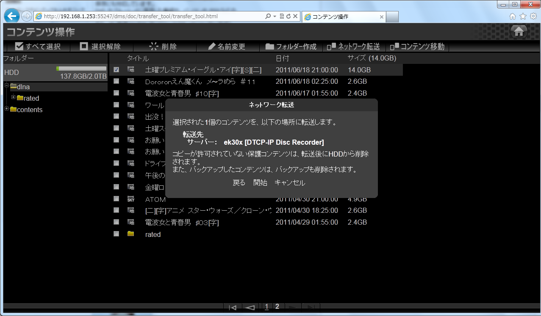Click HDD capacity usage bar
This screenshot has width=541, height=316.
click(81, 68)
